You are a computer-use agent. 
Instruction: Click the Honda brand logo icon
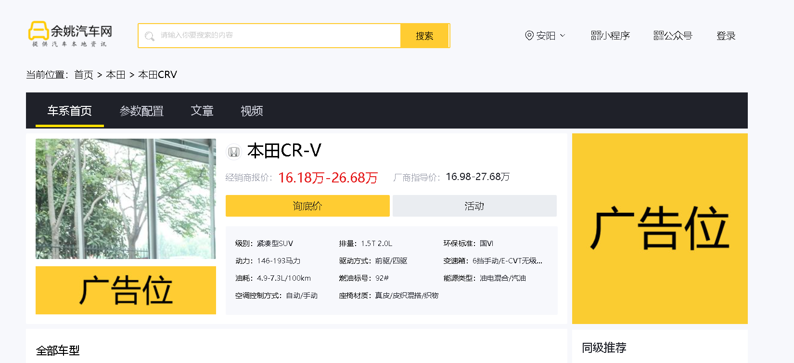click(x=234, y=152)
